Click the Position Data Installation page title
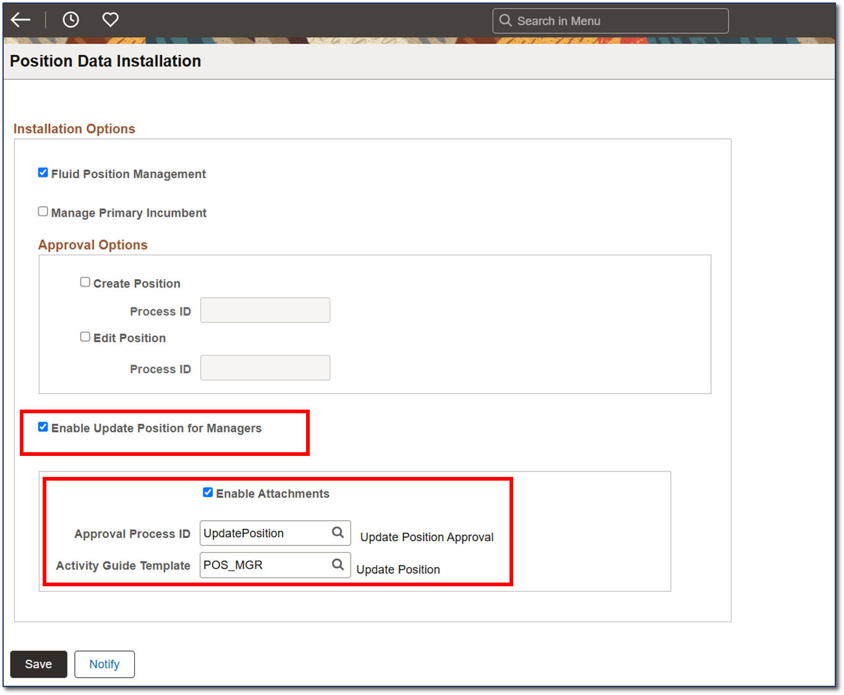Image resolution: width=844 pixels, height=695 pixels. click(106, 61)
